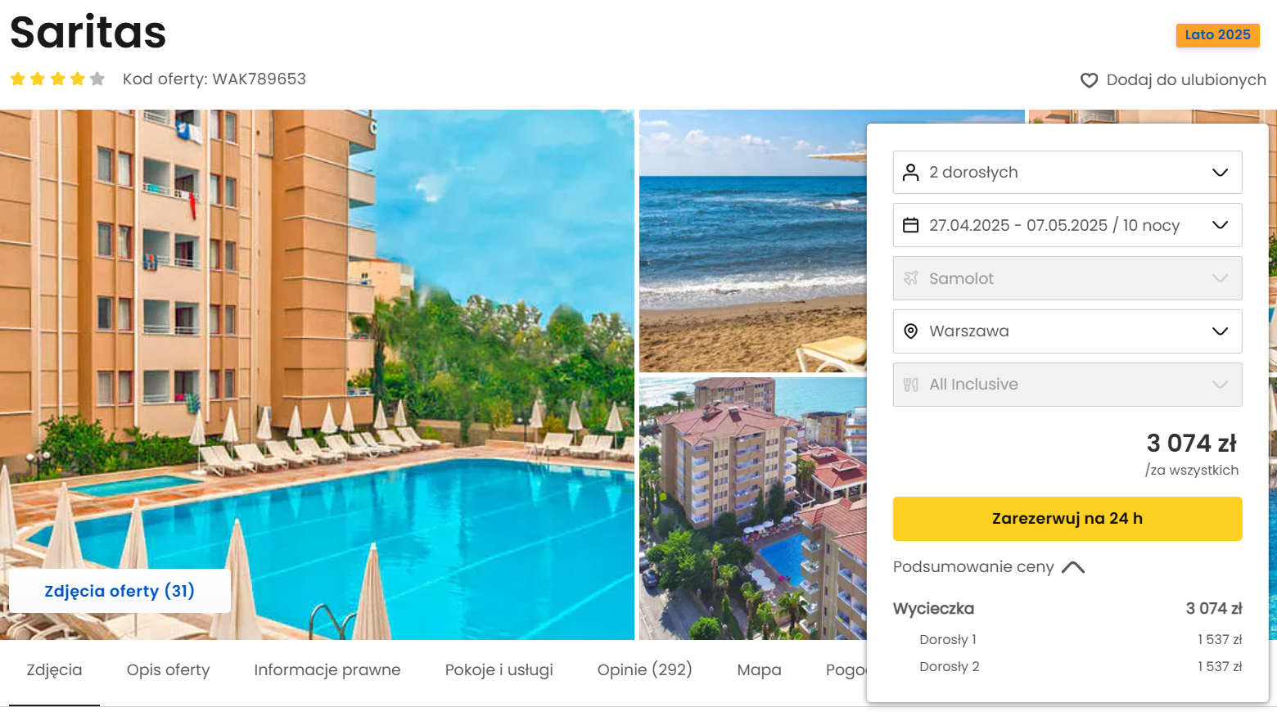
Task: Click the airplane icon beside Samolot
Action: [910, 278]
